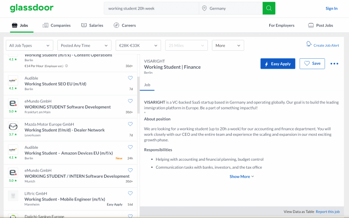Viewport: 349px width, 218px height.
Task: Click the job list vertical scrollbar
Action: tap(138, 95)
